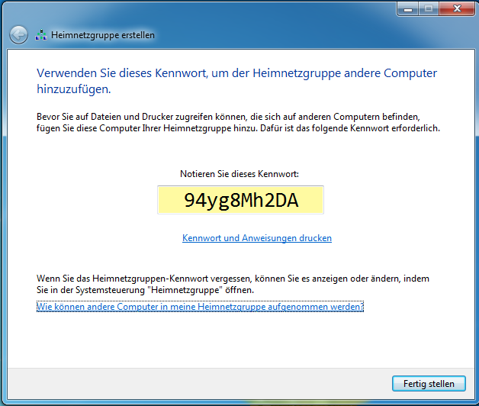Image resolution: width=479 pixels, height=406 pixels.
Task: Click the blue heading Verwenden Sie dieses Kennwort
Action: [x=236, y=81]
